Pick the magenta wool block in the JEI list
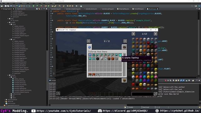The height and width of the screenshot is (113, 201). tap(141, 77)
